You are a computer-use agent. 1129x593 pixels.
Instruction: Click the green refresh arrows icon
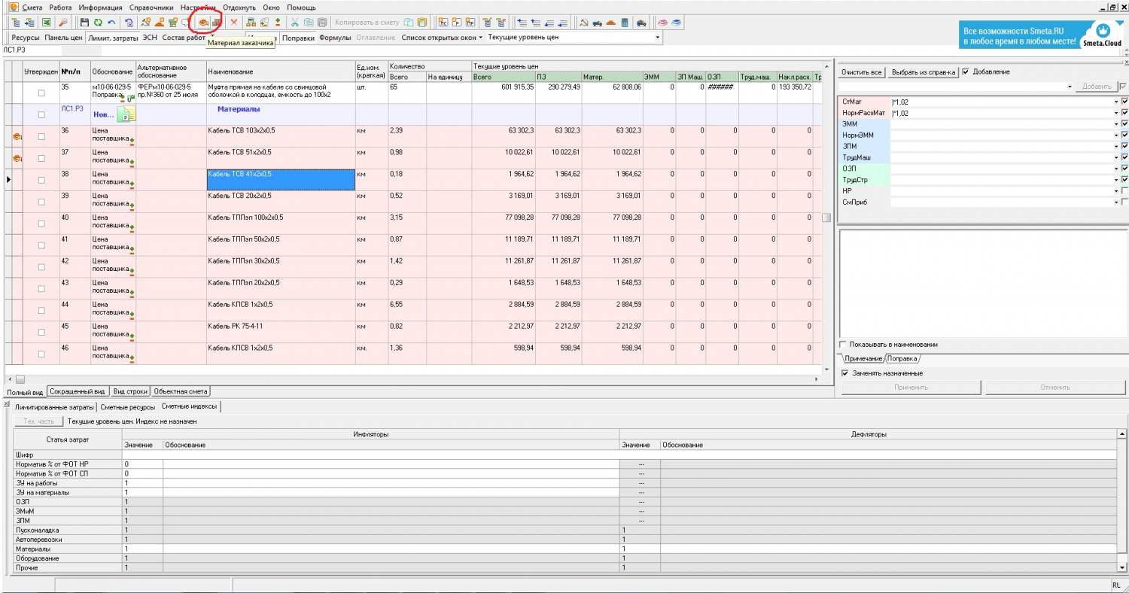click(98, 23)
